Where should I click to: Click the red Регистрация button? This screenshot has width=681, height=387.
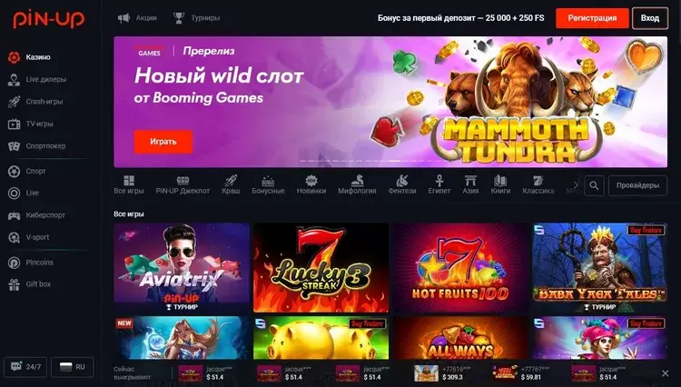click(x=592, y=18)
